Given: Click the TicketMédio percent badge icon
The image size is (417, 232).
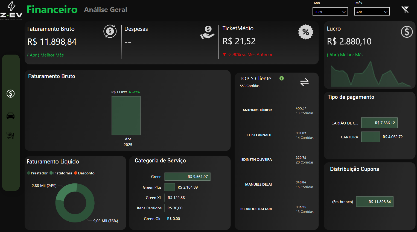Looking at the screenshot, I should [306, 32].
